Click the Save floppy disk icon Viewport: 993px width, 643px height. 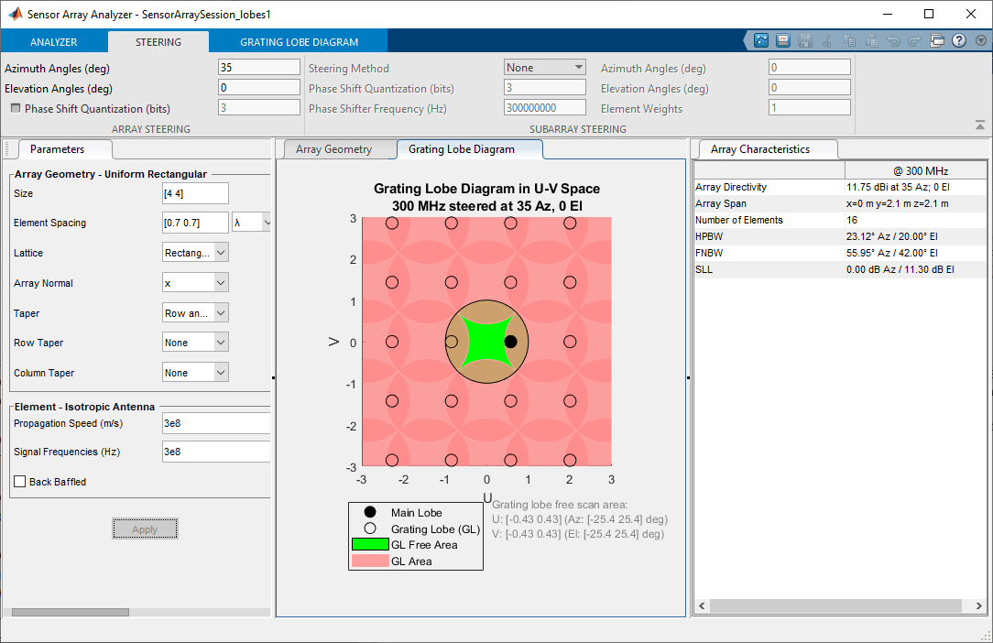[805, 40]
